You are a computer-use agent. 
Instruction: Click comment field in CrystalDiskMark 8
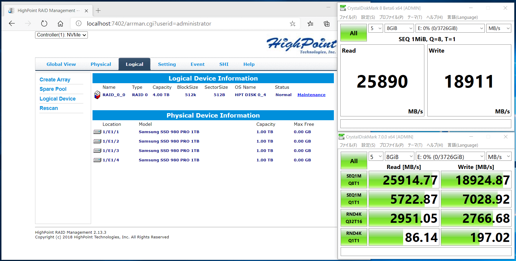(x=426, y=124)
